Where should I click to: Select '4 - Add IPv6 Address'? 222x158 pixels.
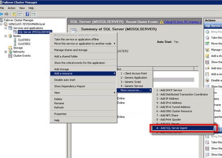[x=182, y=103]
